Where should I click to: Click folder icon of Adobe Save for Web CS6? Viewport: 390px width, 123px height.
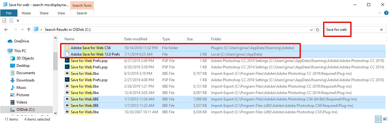[67, 48]
